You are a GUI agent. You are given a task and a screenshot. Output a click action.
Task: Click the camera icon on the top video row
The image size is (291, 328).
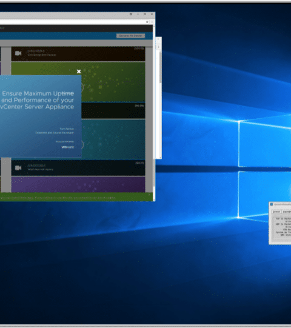(18, 53)
